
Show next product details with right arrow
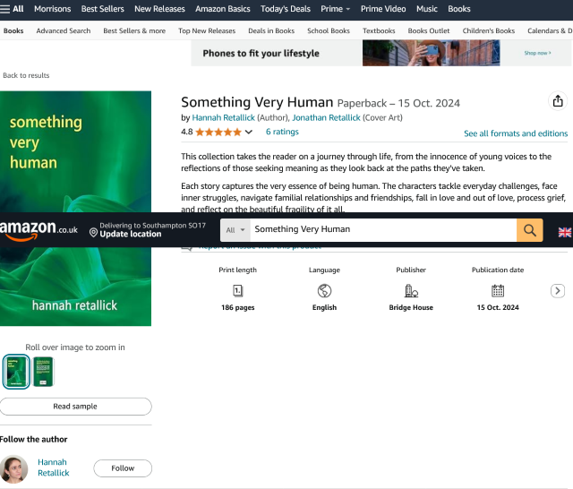click(x=557, y=291)
